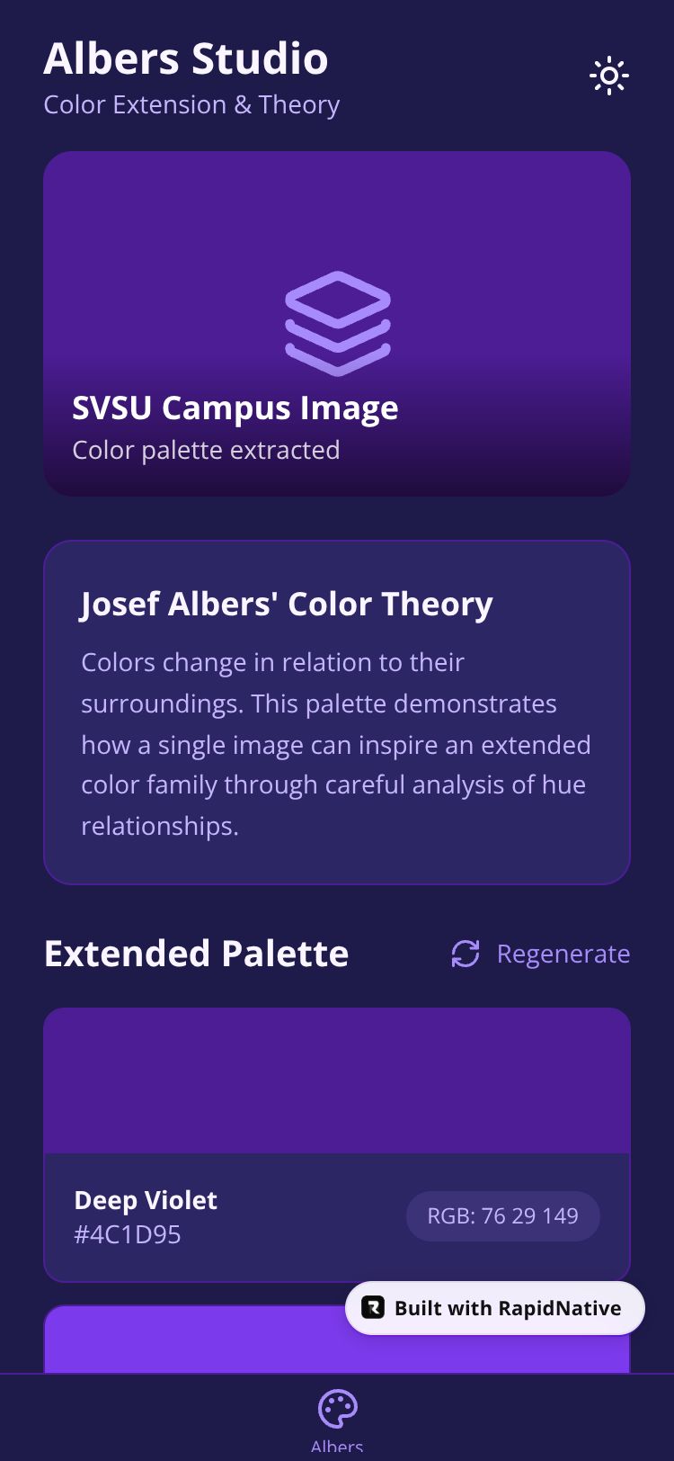Click the SVSU Campus Image title
The image size is (674, 1461).
(235, 408)
